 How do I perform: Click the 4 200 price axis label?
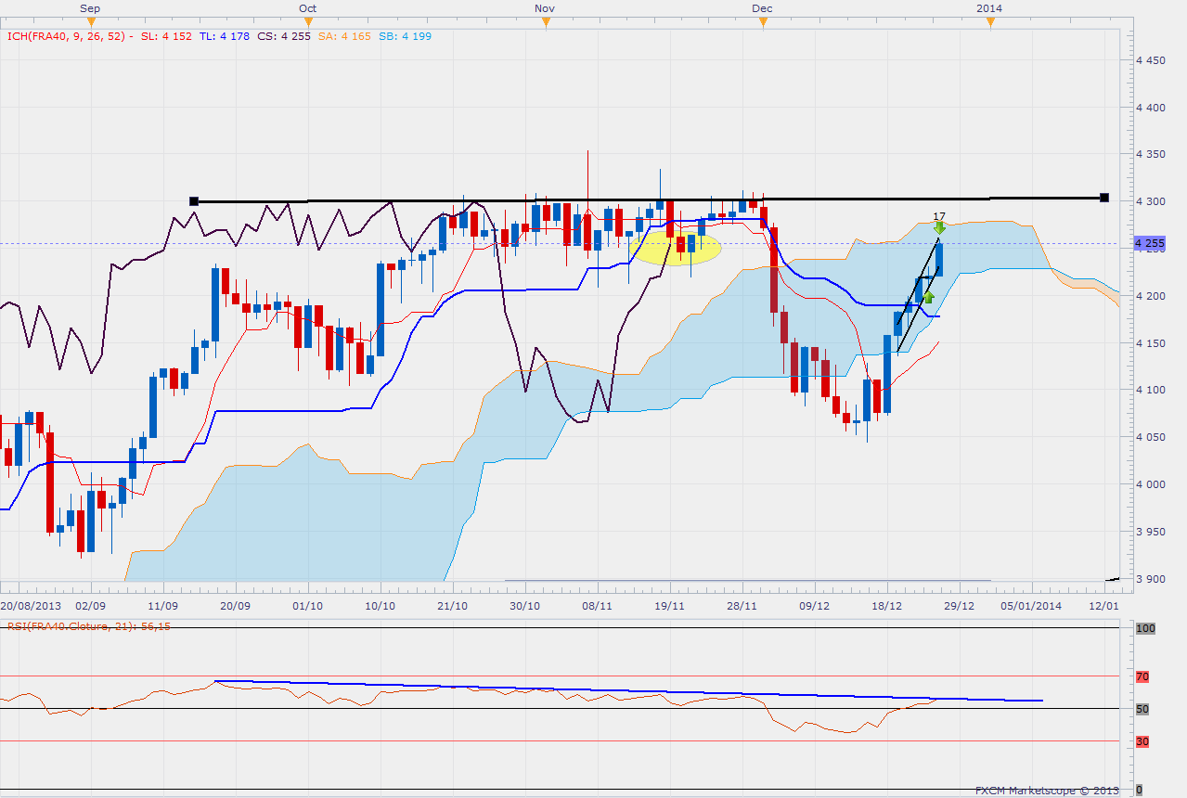pyautogui.click(x=1149, y=296)
